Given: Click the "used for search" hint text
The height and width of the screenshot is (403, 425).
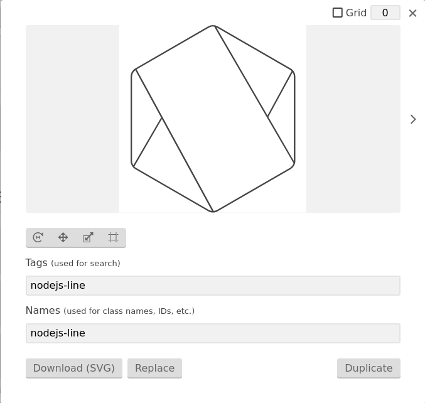Looking at the screenshot, I should (85, 264).
